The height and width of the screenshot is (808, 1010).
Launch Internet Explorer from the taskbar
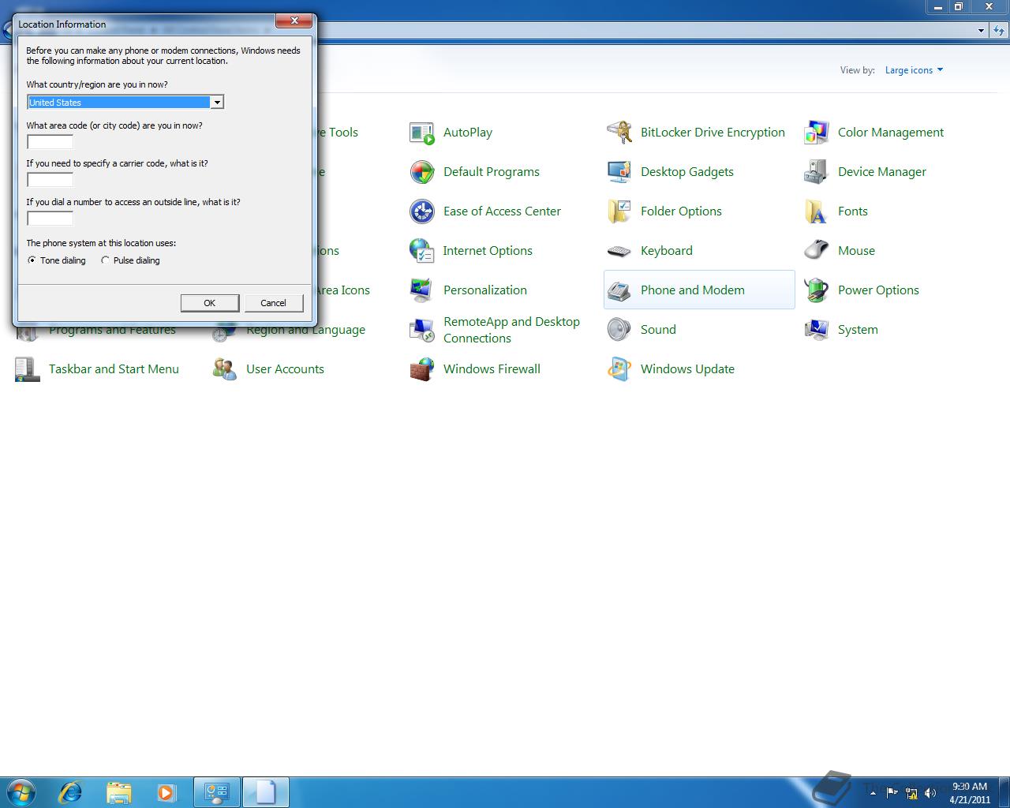[71, 791]
